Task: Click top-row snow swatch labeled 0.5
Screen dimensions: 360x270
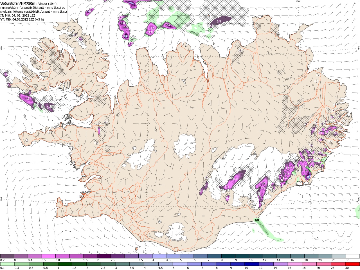Action: point(48,256)
